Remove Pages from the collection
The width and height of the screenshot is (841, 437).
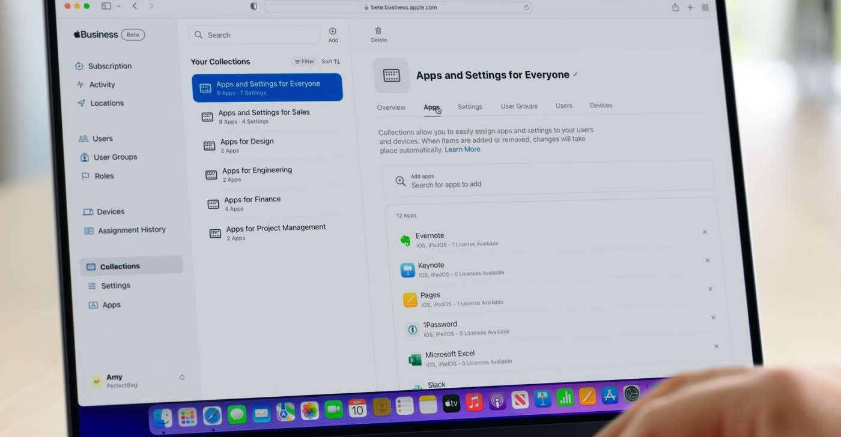[x=711, y=289]
